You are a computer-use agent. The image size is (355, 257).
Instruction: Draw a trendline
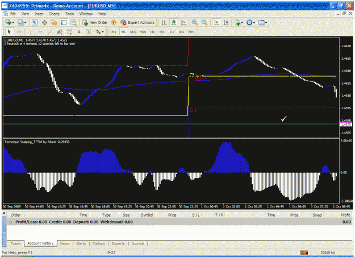[50, 32]
